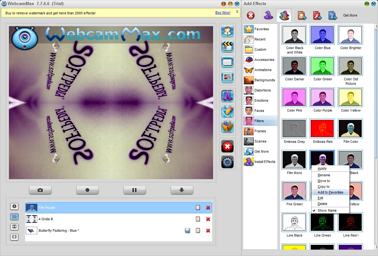Choose Move to from the context menu

(330, 181)
